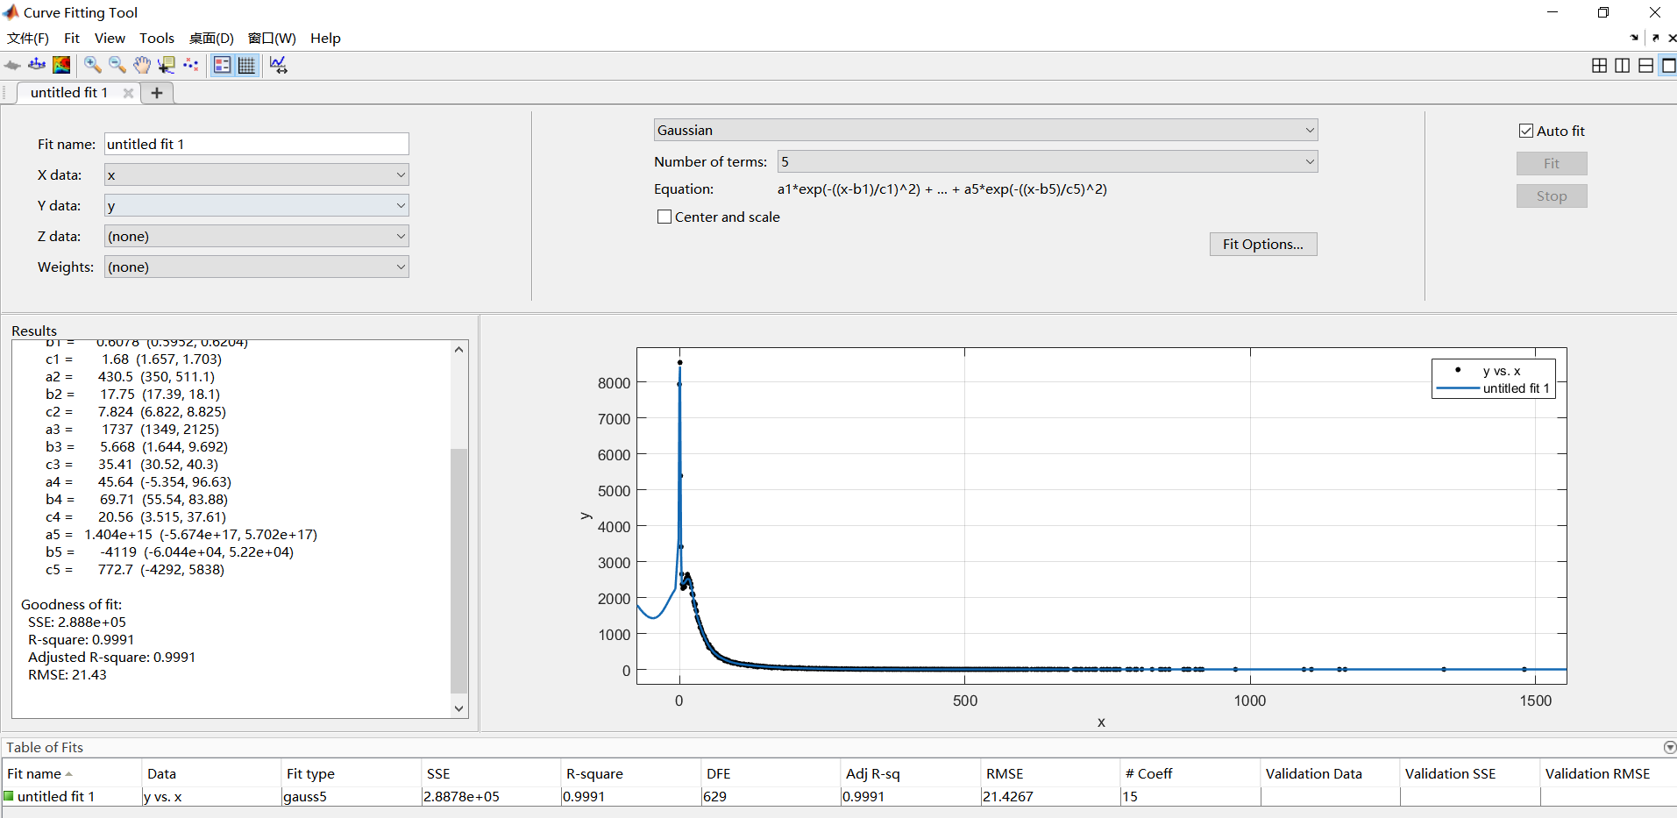Open the Gaussian fit type dropdown
The image size is (1677, 818).
pos(985,130)
